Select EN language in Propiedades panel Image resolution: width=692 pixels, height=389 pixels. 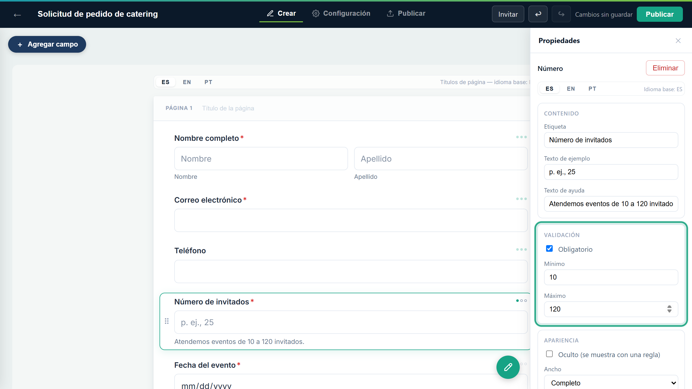(571, 89)
